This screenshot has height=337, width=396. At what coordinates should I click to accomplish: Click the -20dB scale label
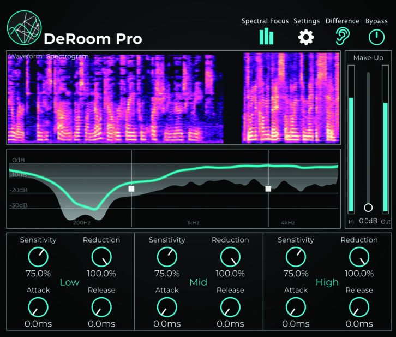pos(19,190)
